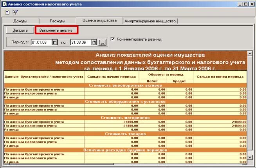Screen dimensions: 256x168
Task: Select the Стоимость оборудования к установке header
Action: [x=125, y=102]
